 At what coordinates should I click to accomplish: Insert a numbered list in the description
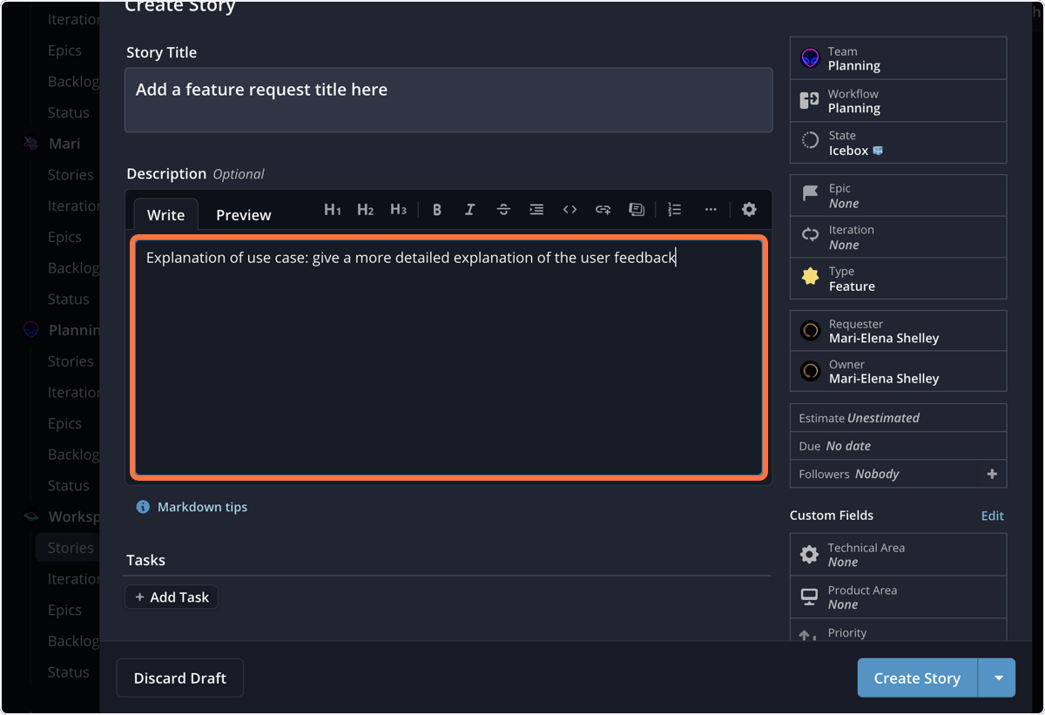675,209
